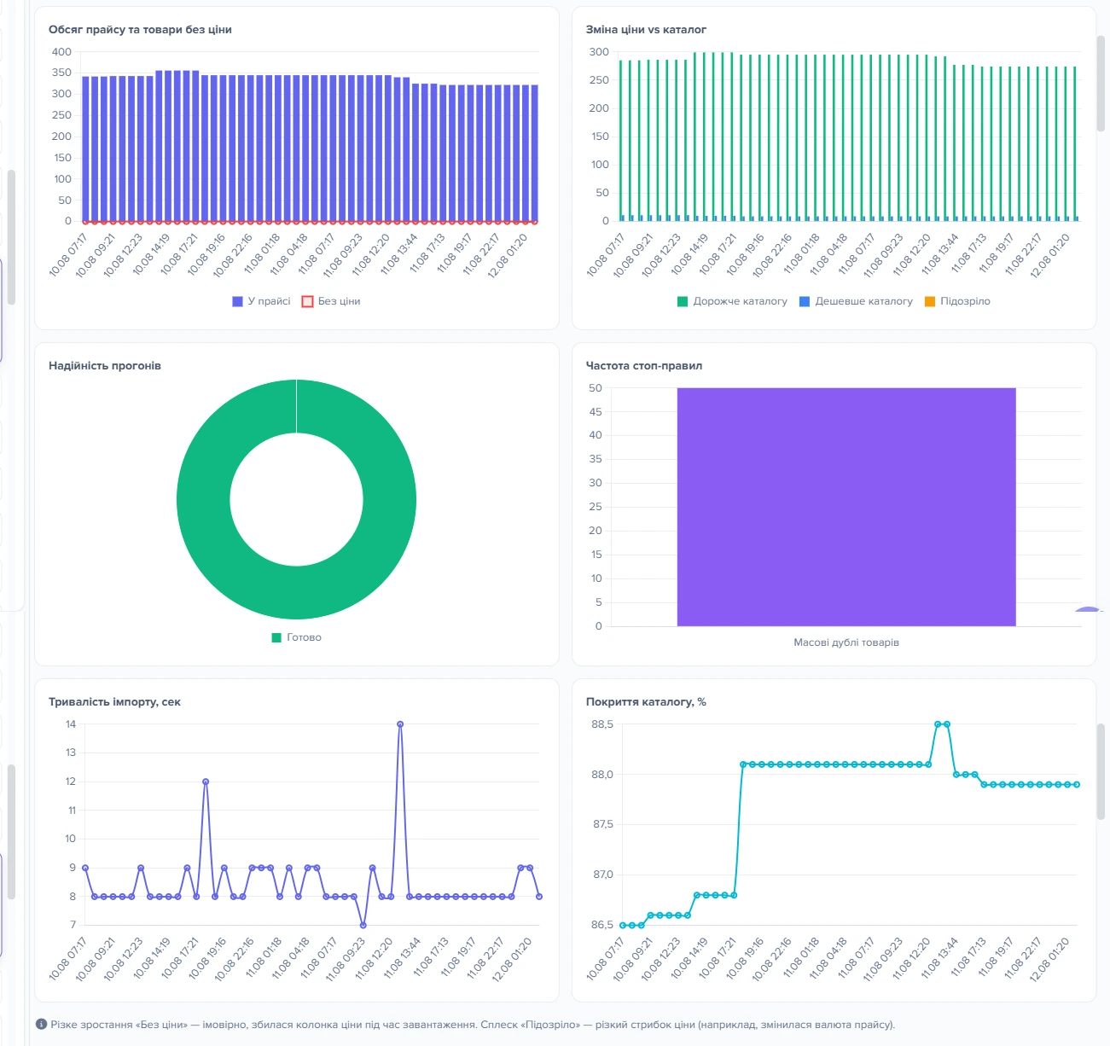The width and height of the screenshot is (1110, 1046).
Task: Click the "Частота стоп-правил" chart title
Action: point(644,365)
